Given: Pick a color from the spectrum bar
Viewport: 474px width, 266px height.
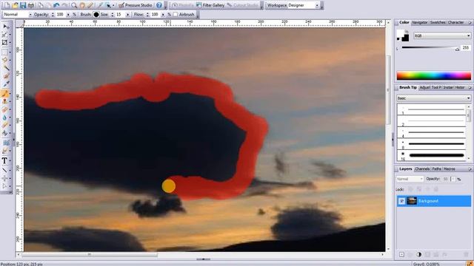Looking at the screenshot, I should 434,75.
